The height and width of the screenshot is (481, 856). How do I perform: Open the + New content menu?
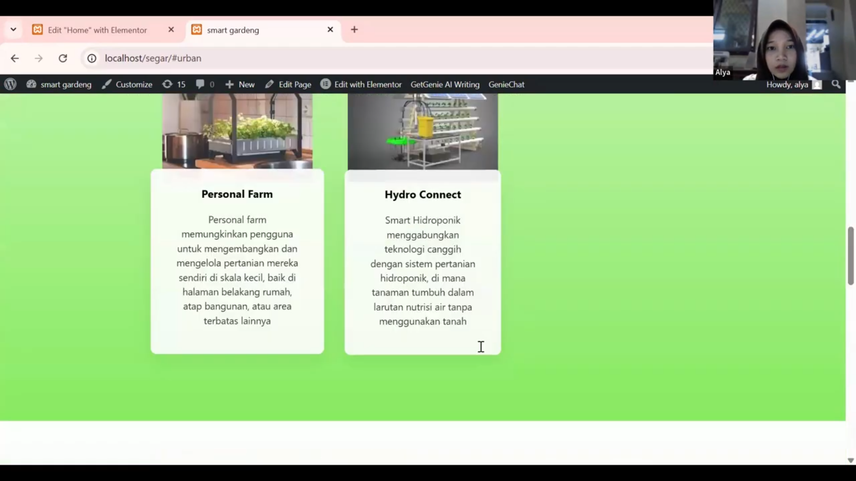(240, 84)
